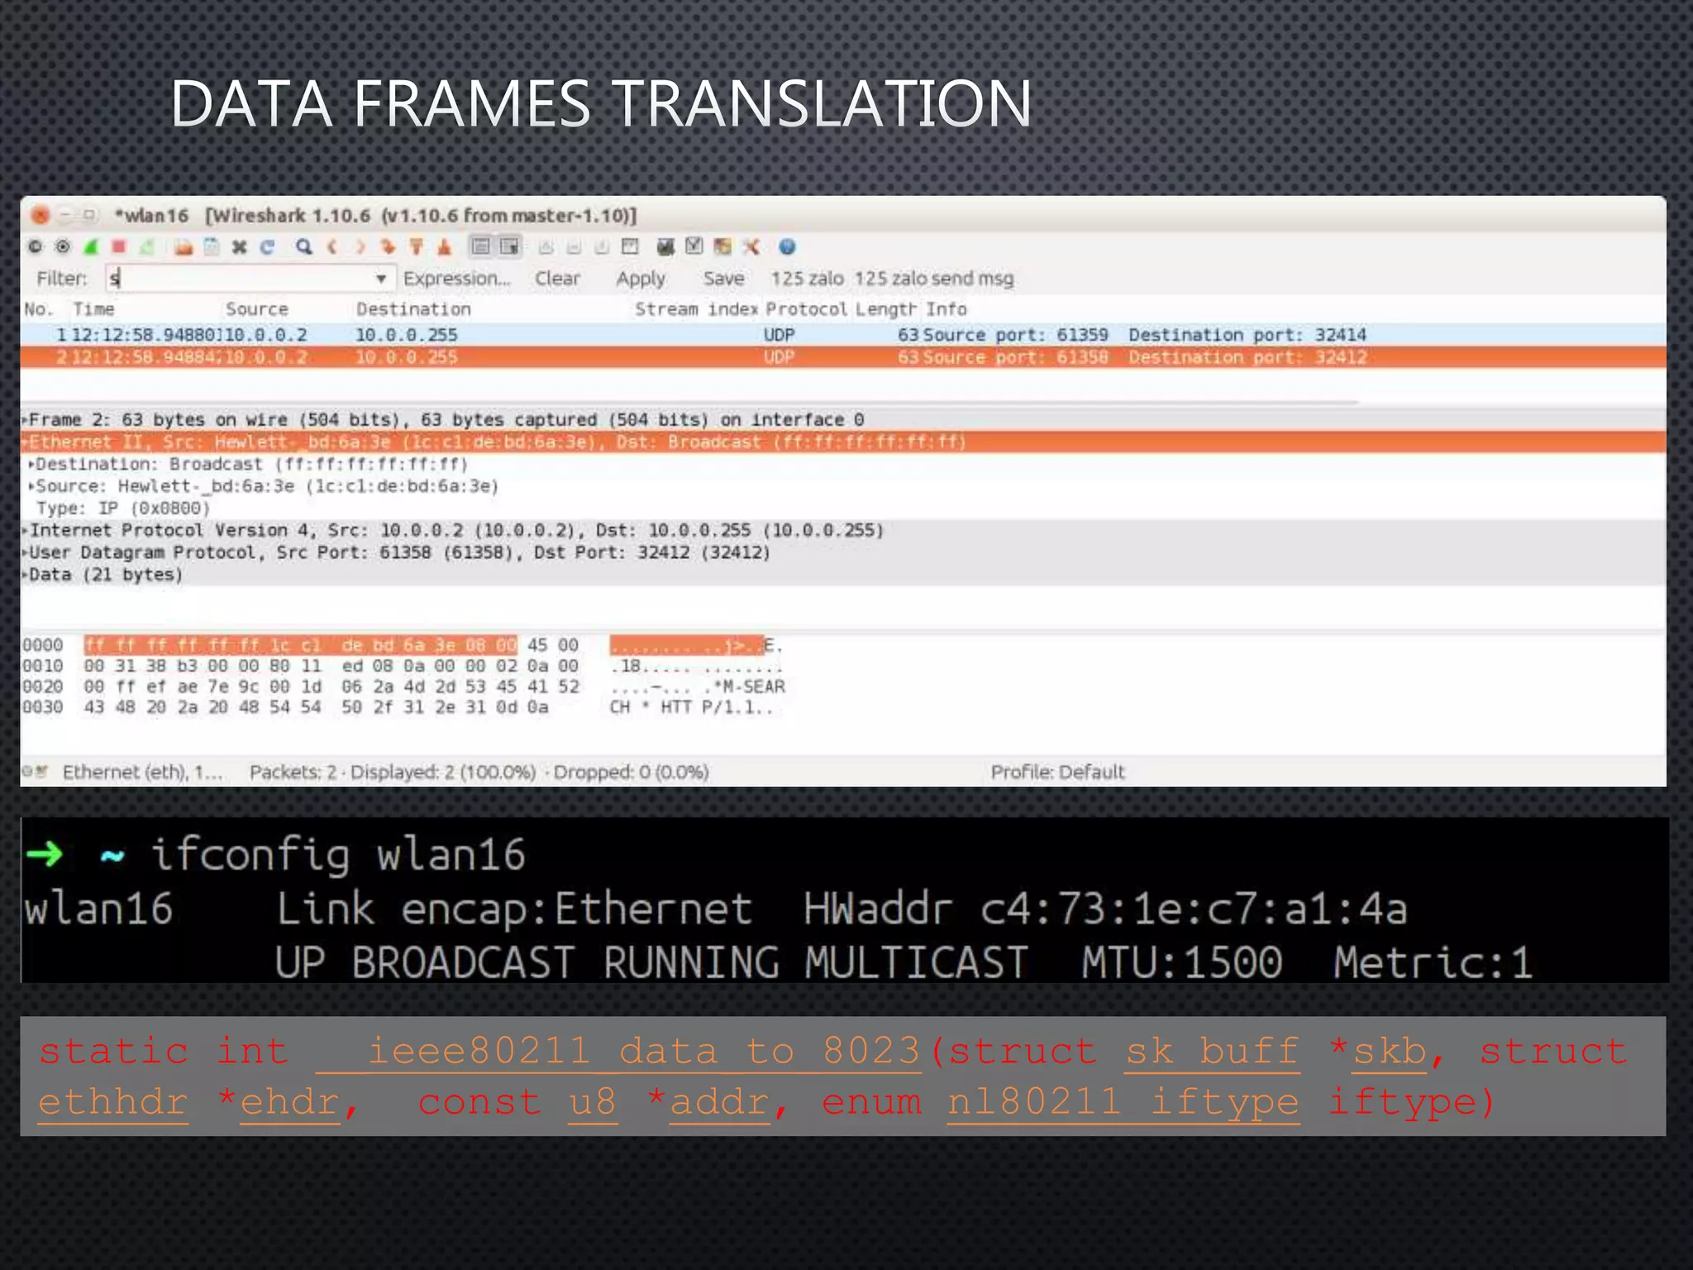Select packet 1 with destination port 32414
Image resolution: width=1693 pixels, height=1270 pixels.
pyautogui.click(x=843, y=335)
